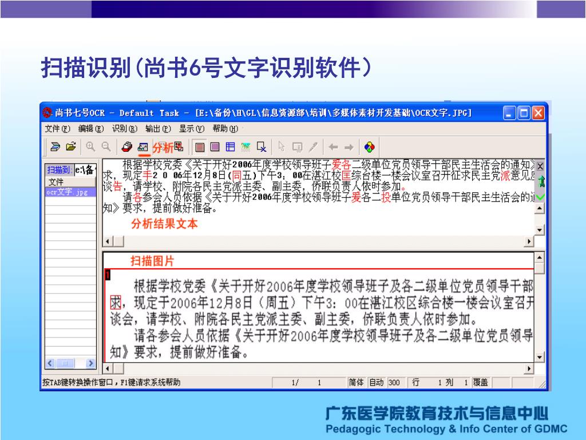The image size is (586, 440).
Task: Click the file list horizontal scrollbar thumb
Action: (x=65, y=363)
